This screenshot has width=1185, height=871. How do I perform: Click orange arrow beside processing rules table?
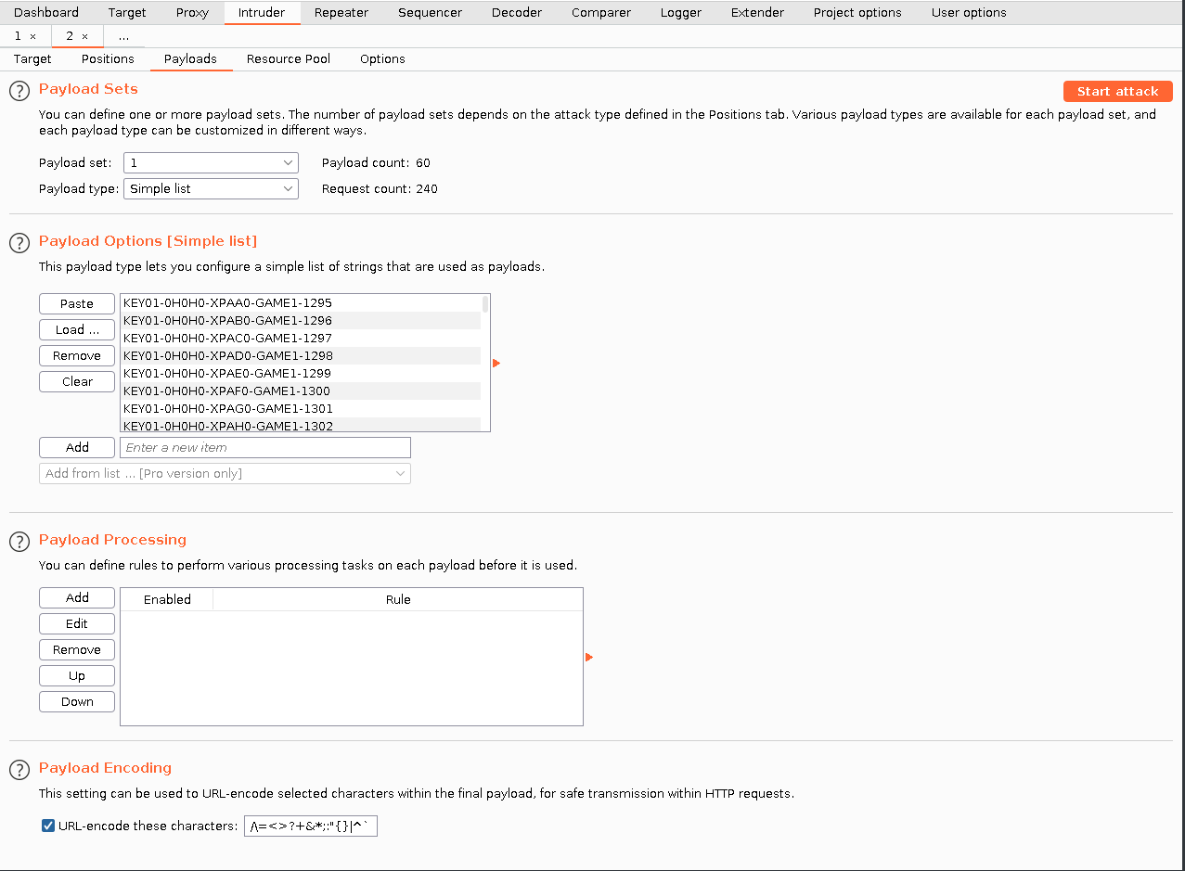click(589, 658)
